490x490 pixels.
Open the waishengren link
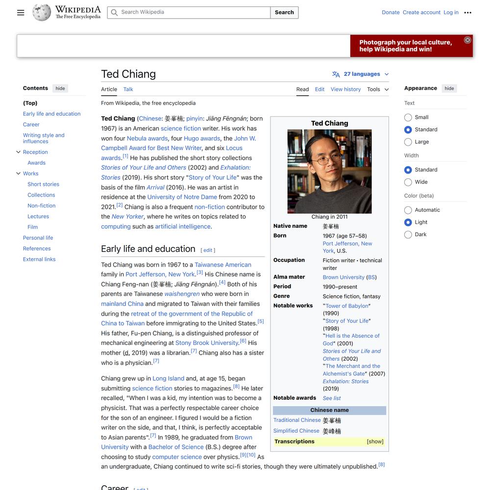coord(182,294)
